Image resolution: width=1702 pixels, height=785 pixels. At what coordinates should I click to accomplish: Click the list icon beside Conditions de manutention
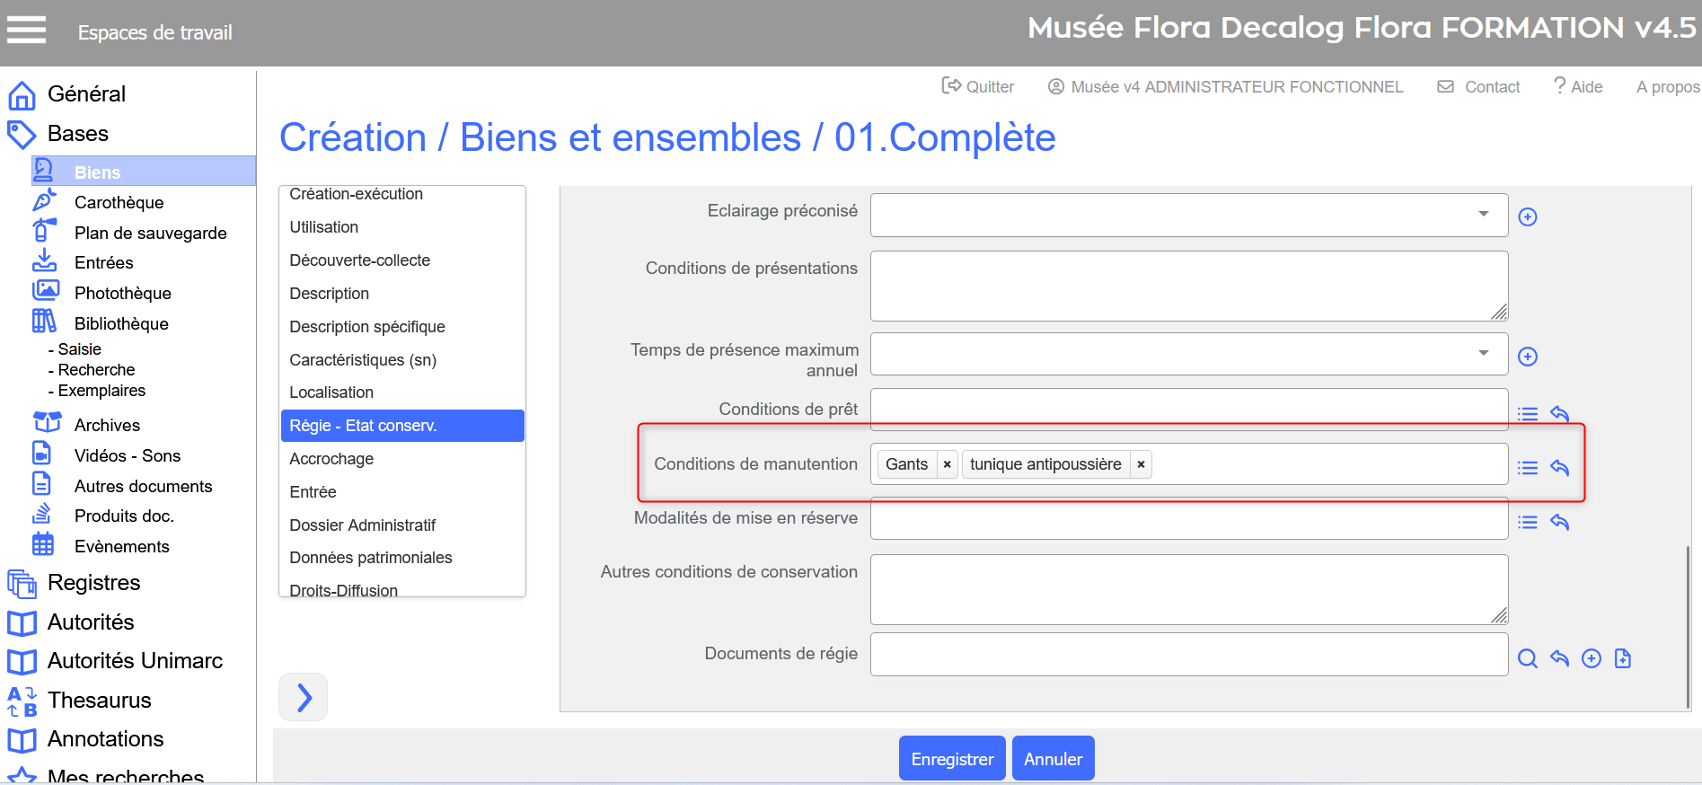click(1527, 468)
